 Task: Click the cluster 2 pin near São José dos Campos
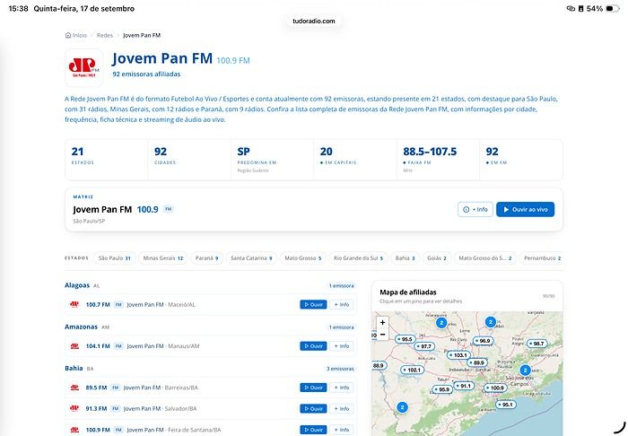click(525, 371)
